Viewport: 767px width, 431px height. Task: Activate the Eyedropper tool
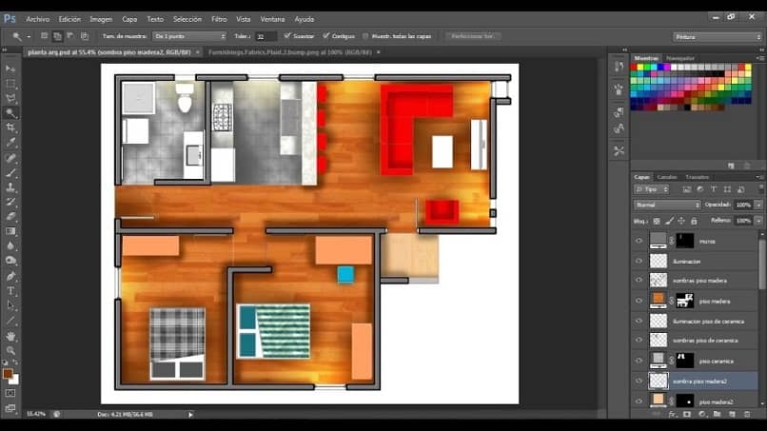click(10, 142)
